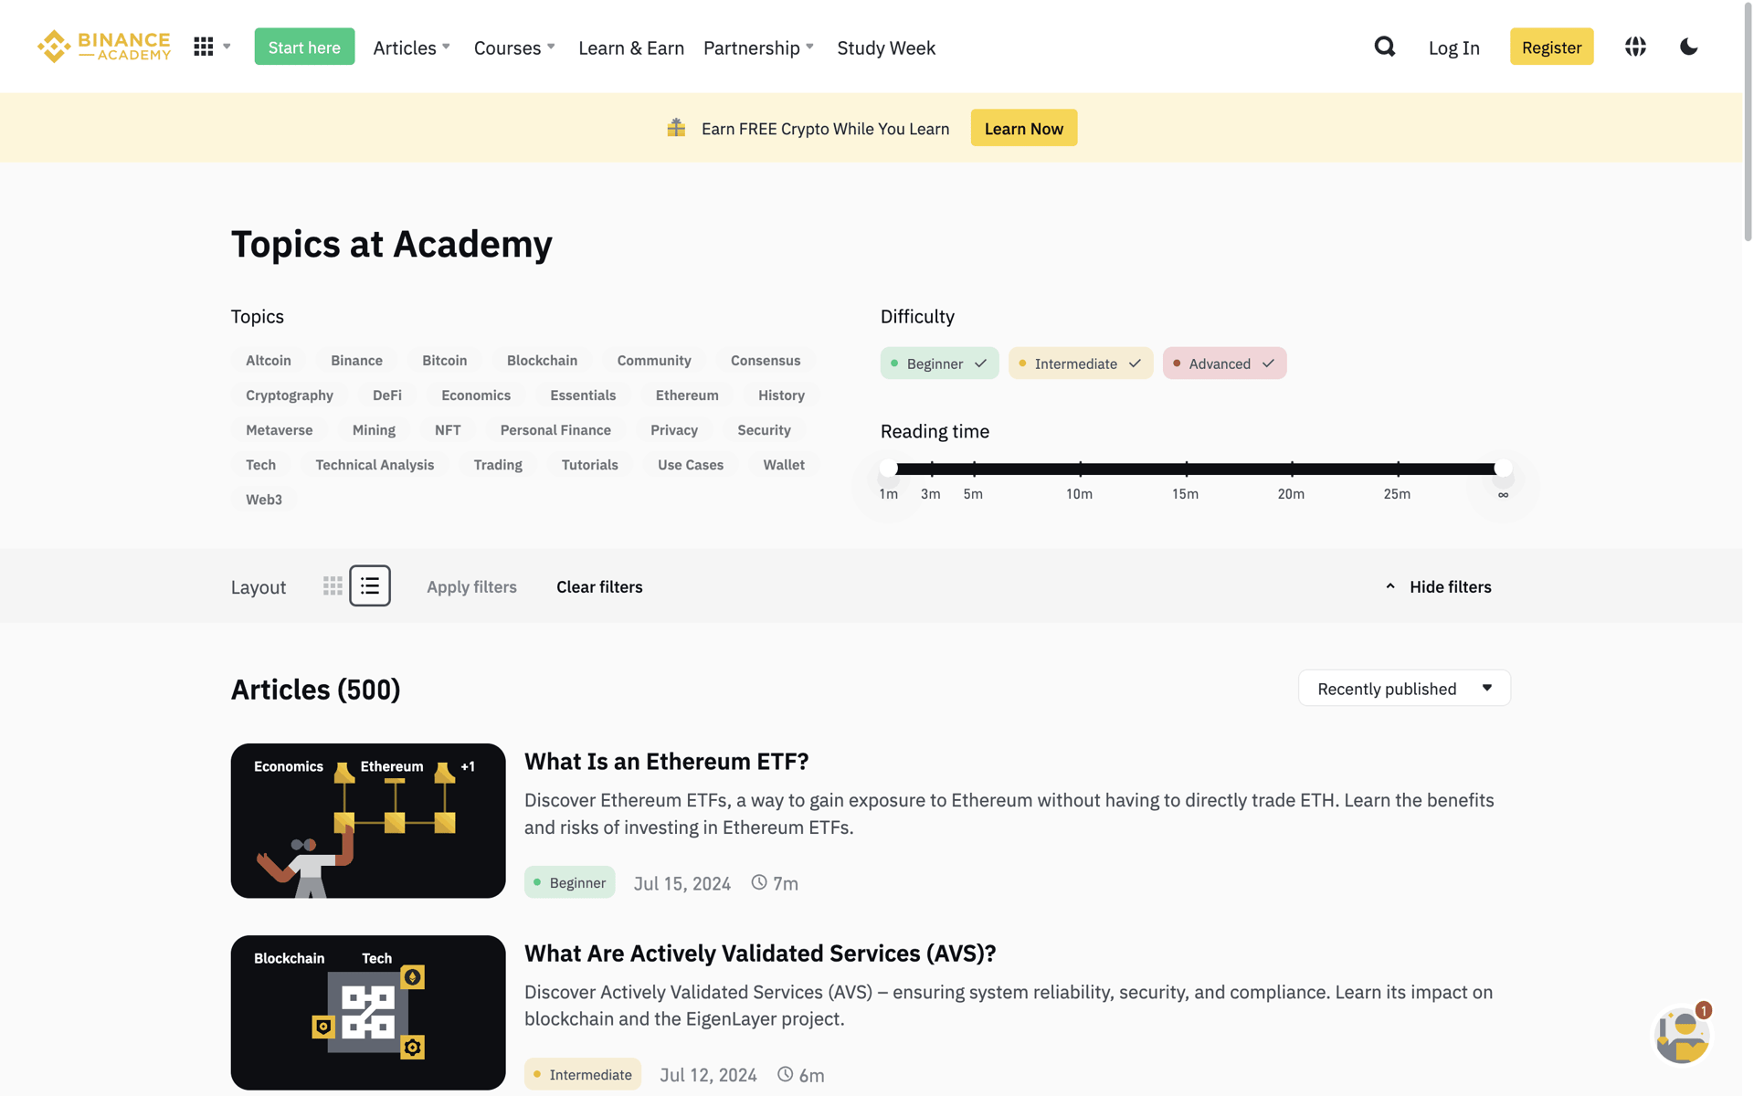Expand the arrow beside the apps grid

pyautogui.click(x=227, y=47)
